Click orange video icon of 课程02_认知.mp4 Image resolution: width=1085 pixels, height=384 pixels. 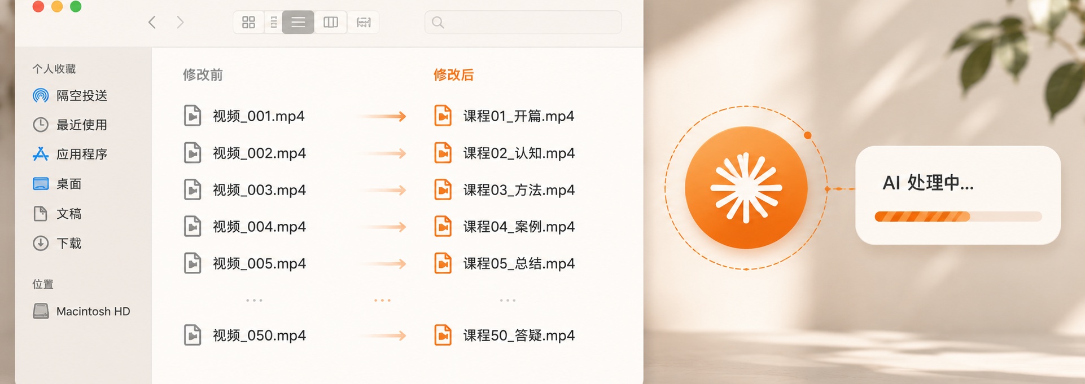[443, 153]
